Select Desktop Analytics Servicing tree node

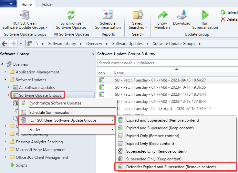[x=39, y=142]
